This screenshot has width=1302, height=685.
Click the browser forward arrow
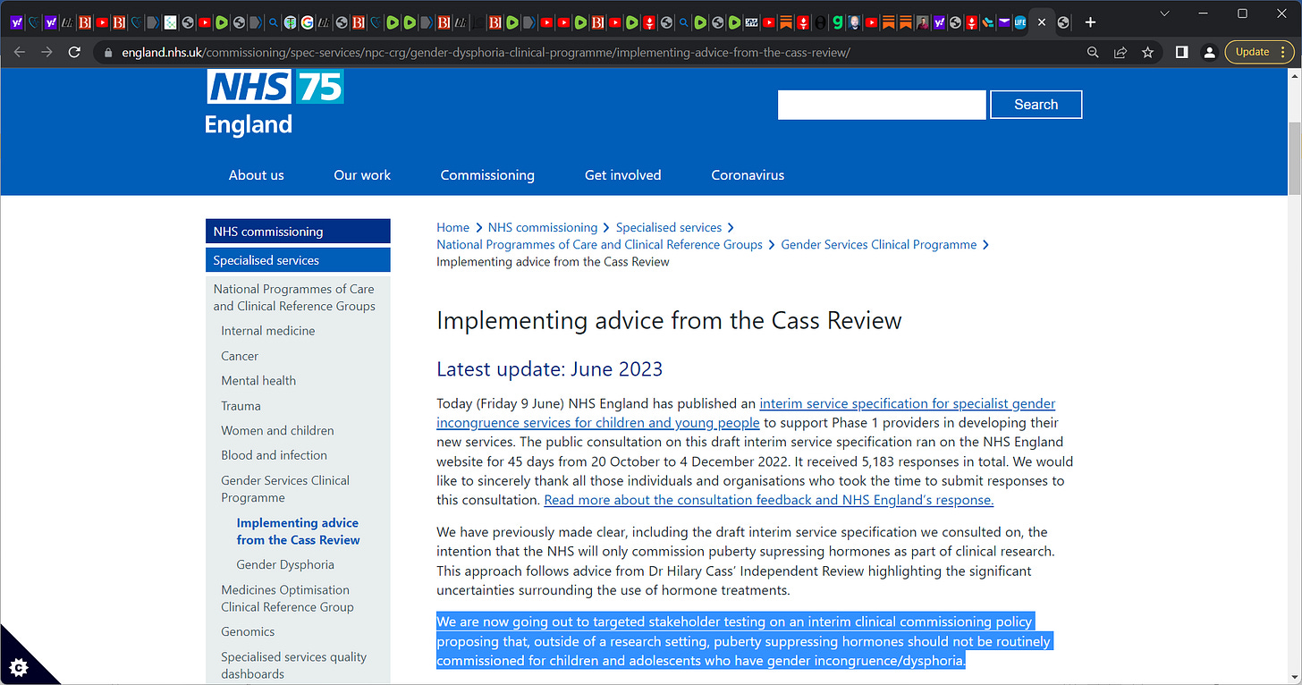[x=46, y=52]
